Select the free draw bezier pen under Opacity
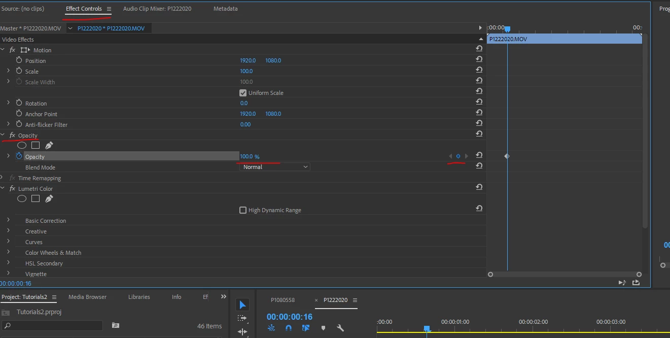670x338 pixels. coord(49,146)
